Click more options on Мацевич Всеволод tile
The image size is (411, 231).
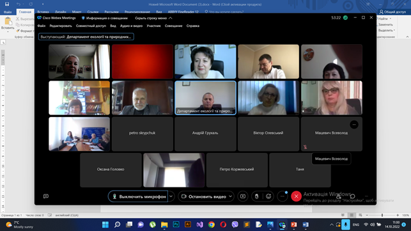[x=354, y=125]
